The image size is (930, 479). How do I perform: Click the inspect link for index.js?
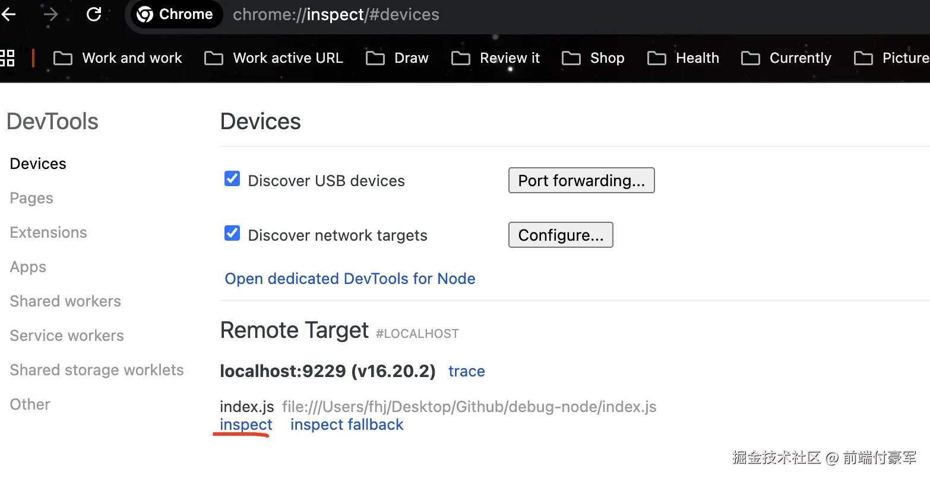point(246,424)
